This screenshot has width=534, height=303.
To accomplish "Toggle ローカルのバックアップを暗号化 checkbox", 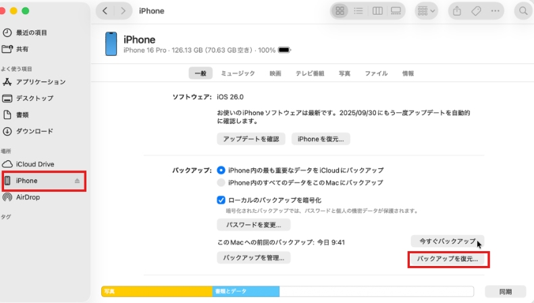I will (221, 200).
